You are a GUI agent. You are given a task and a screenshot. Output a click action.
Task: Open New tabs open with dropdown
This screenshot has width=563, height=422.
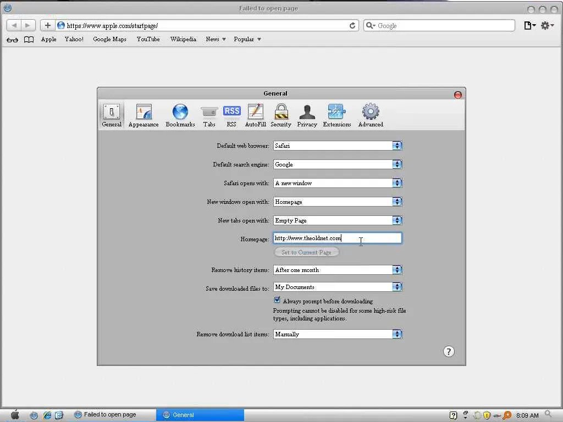(338, 220)
